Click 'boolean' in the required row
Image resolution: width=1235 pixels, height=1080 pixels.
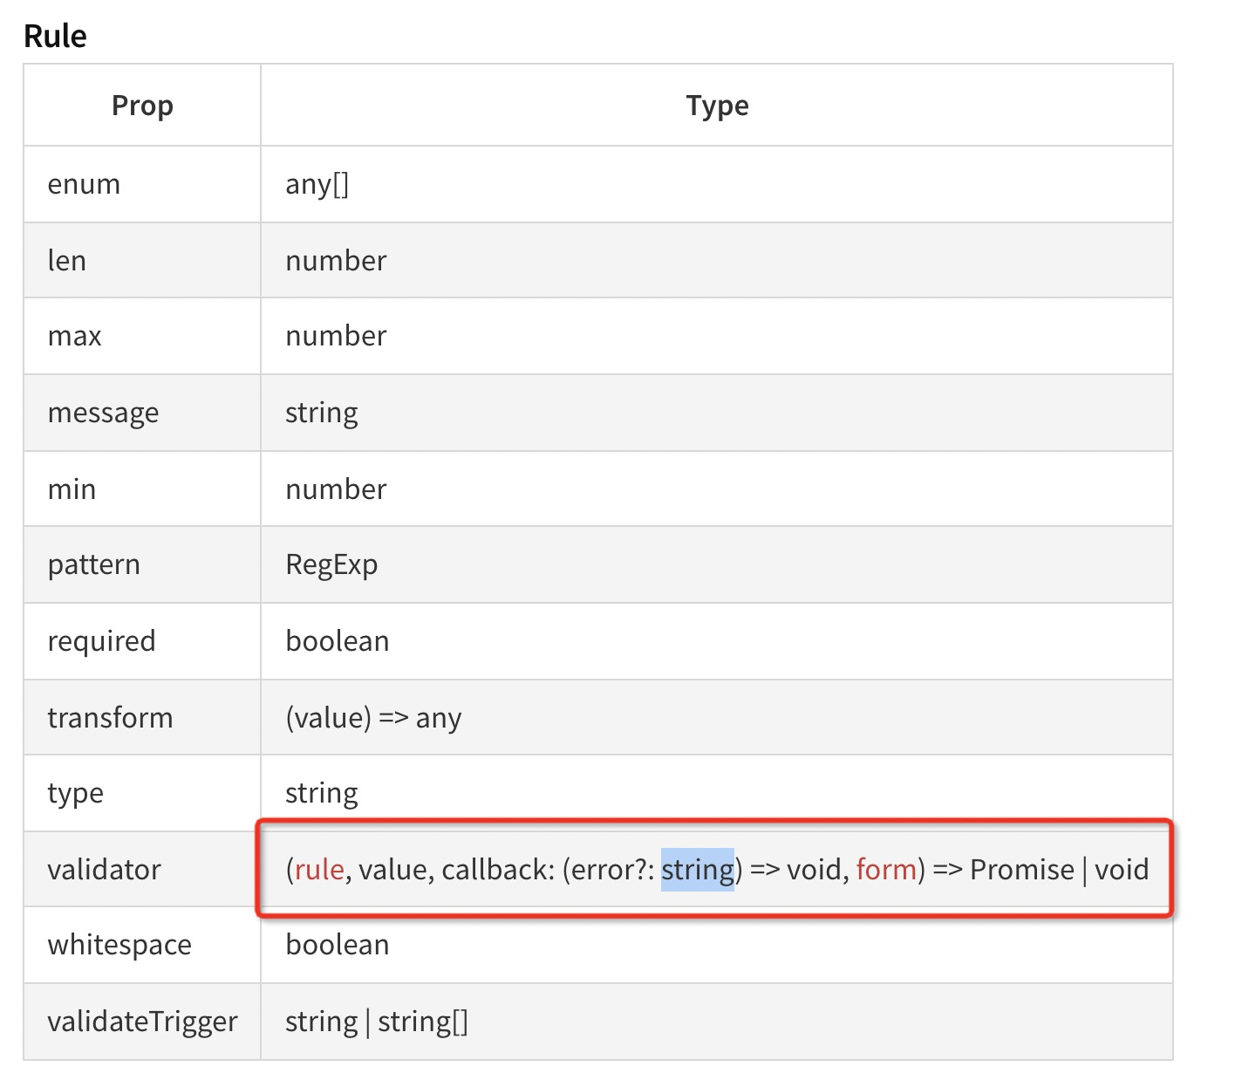(x=337, y=641)
